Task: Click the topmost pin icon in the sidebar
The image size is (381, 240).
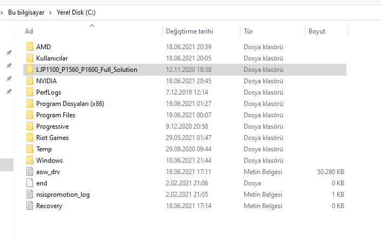Action: pos(9,52)
